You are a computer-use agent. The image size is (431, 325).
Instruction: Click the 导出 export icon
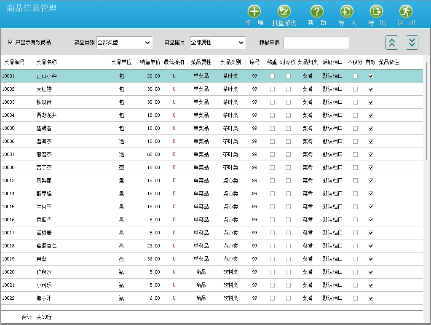click(x=376, y=12)
